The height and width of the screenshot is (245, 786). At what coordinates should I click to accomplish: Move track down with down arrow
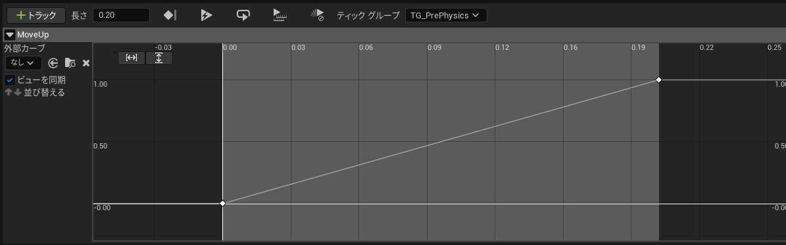click(17, 92)
